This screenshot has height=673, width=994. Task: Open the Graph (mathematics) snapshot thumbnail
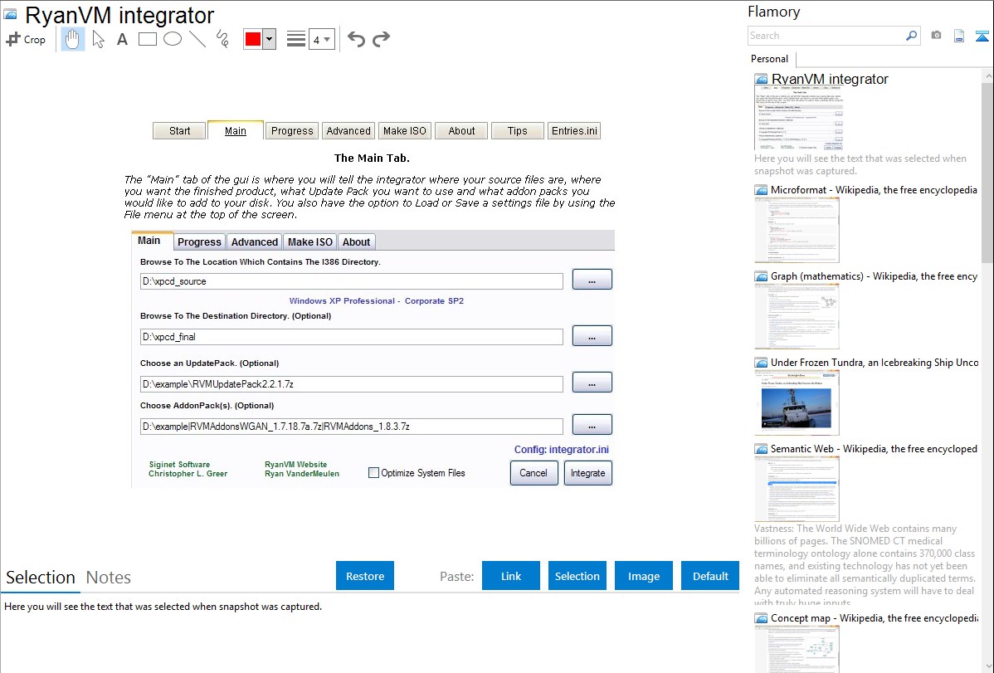coord(797,316)
